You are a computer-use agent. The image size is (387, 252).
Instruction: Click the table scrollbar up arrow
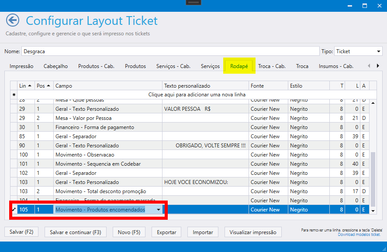click(373, 103)
